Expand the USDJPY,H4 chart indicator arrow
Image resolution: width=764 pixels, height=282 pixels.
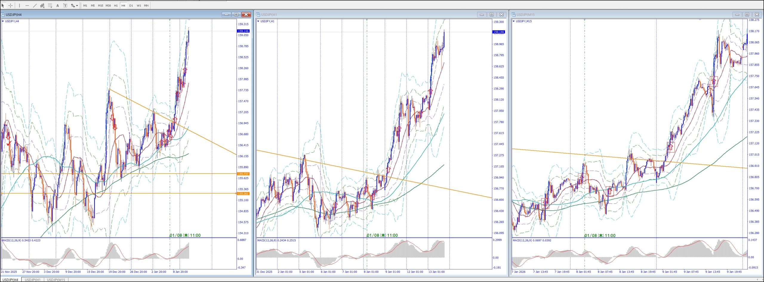pos(3,21)
